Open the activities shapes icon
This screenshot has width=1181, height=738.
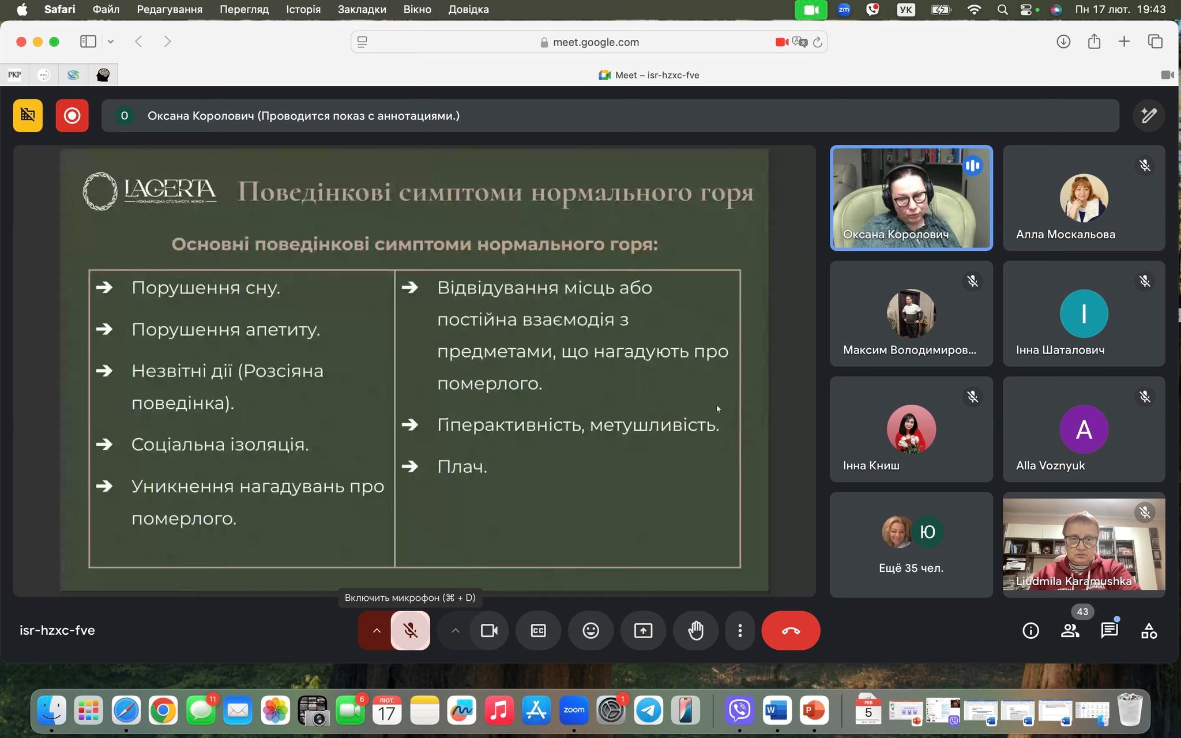1148,631
